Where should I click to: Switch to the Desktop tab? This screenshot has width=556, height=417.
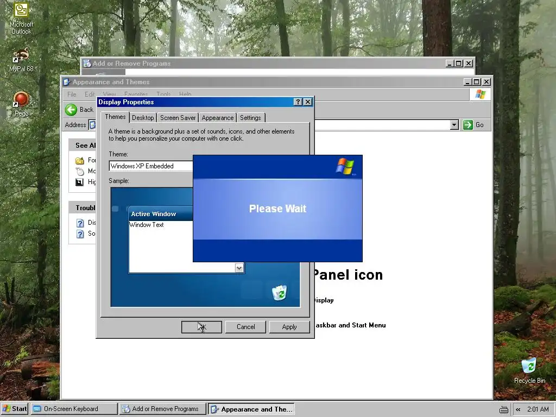(143, 118)
